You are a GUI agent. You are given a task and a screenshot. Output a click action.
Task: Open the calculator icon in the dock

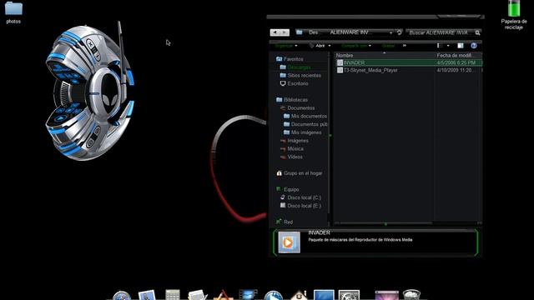point(173,295)
